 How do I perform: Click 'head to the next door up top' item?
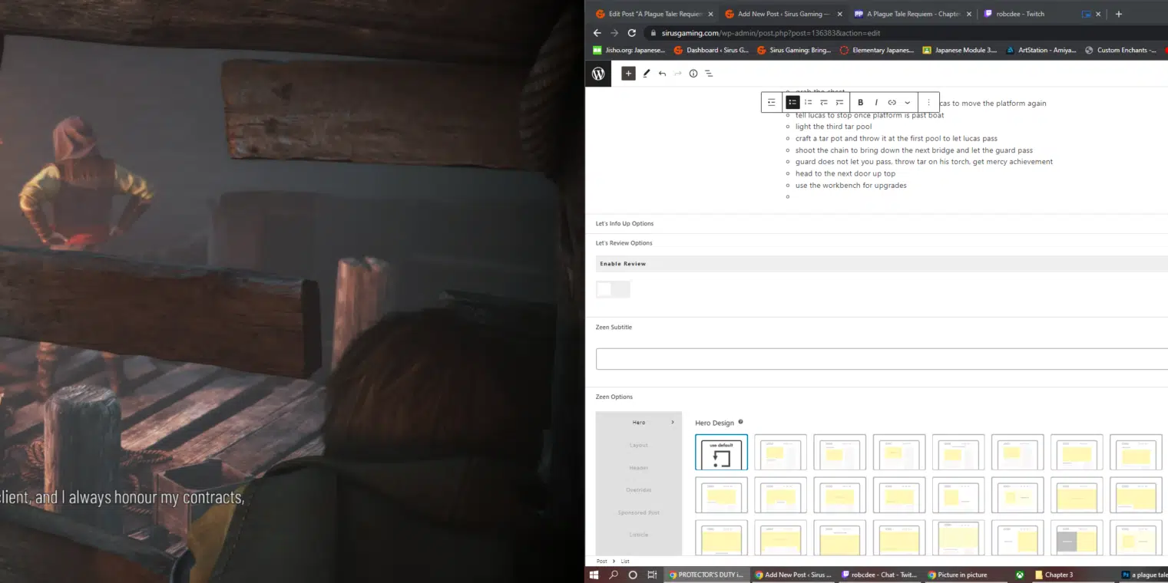(845, 173)
